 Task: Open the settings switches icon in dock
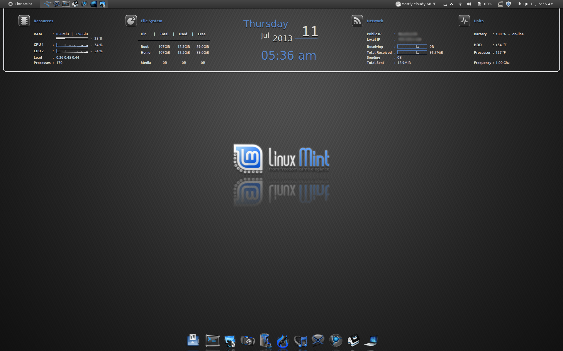coord(193,340)
